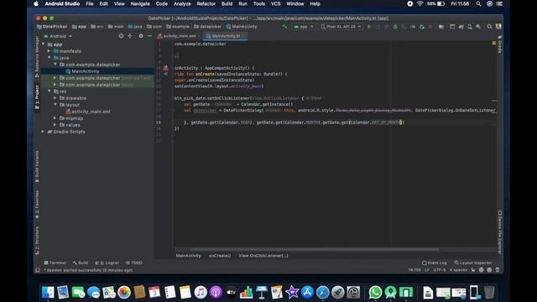Toggle the Favorites side tab
Viewport: 537px width, 302px height.
(x=37, y=205)
